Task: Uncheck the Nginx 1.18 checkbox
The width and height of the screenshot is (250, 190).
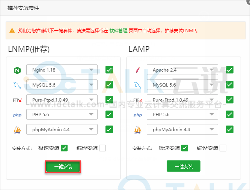Action: (x=109, y=70)
